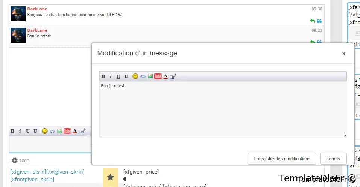Screen dimensions: 360x187
Task: Insert a link from the modal editor toolbar
Action: coord(143,76)
